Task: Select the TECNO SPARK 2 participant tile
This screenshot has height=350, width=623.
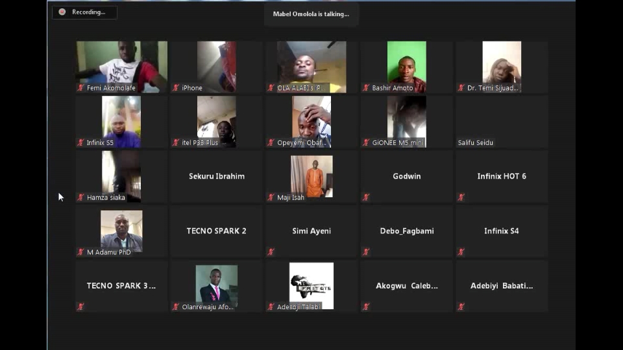Action: pos(217,231)
